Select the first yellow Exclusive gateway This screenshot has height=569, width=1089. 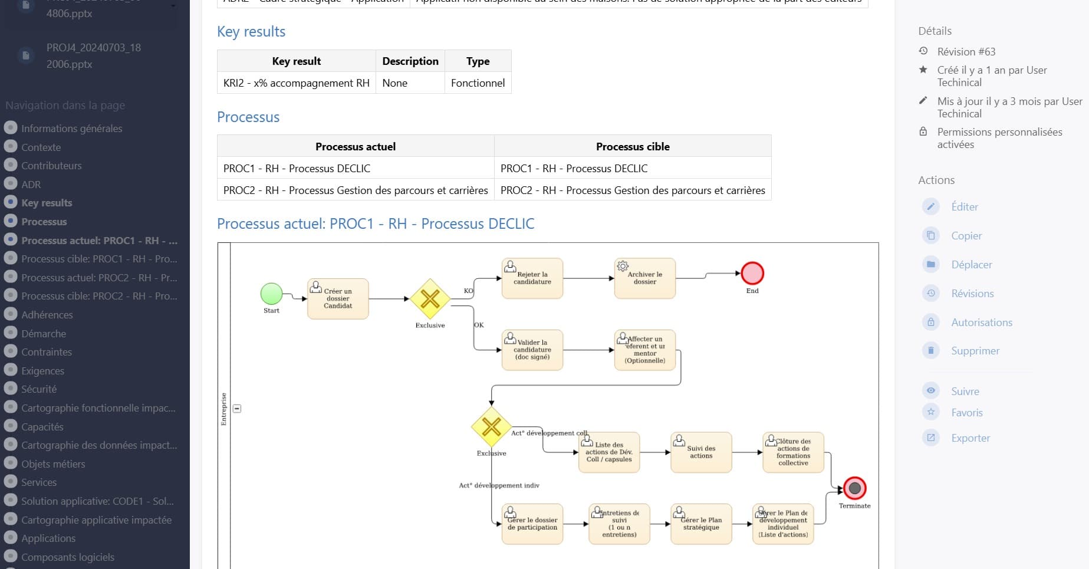[430, 298]
